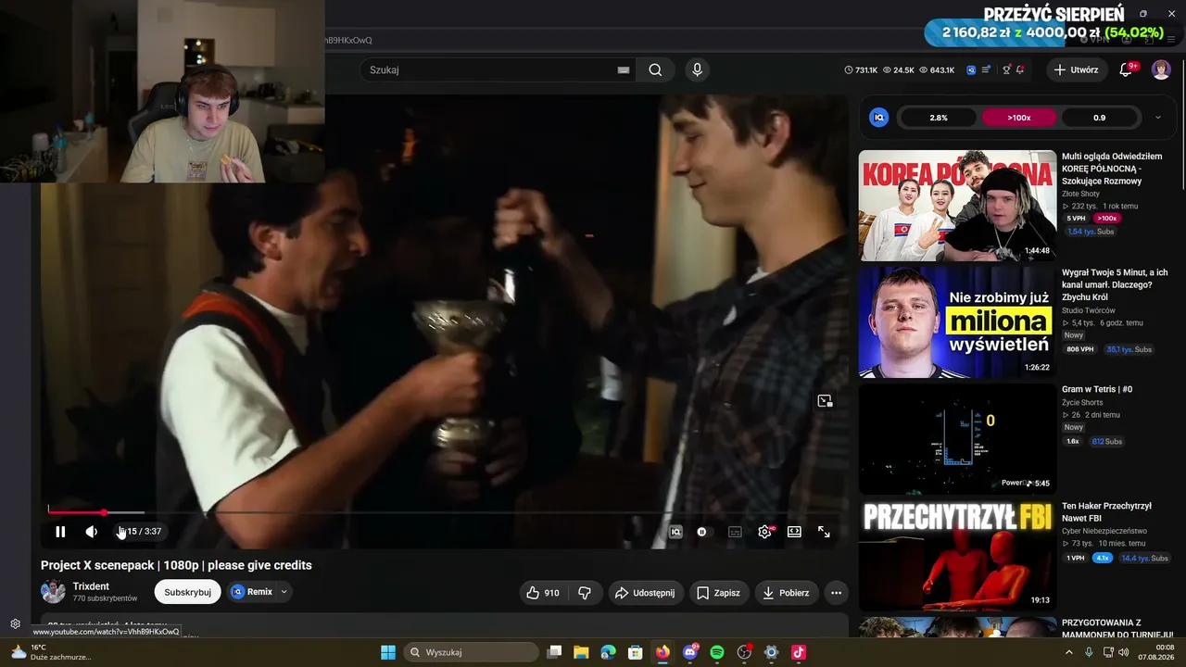Show hidden system tray icons chevron

pos(1068,652)
